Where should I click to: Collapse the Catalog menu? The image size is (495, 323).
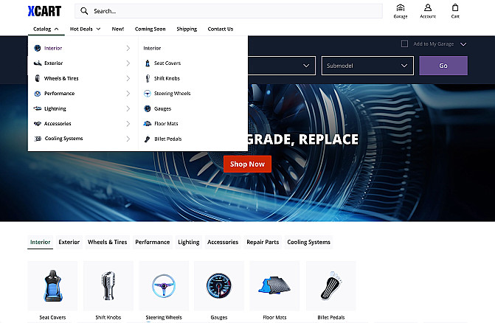click(x=46, y=29)
